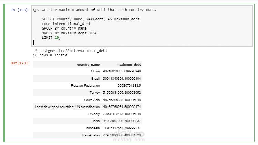Click the Least developed countries: UN classification cell
258x145 pixels.
[x=67, y=107]
